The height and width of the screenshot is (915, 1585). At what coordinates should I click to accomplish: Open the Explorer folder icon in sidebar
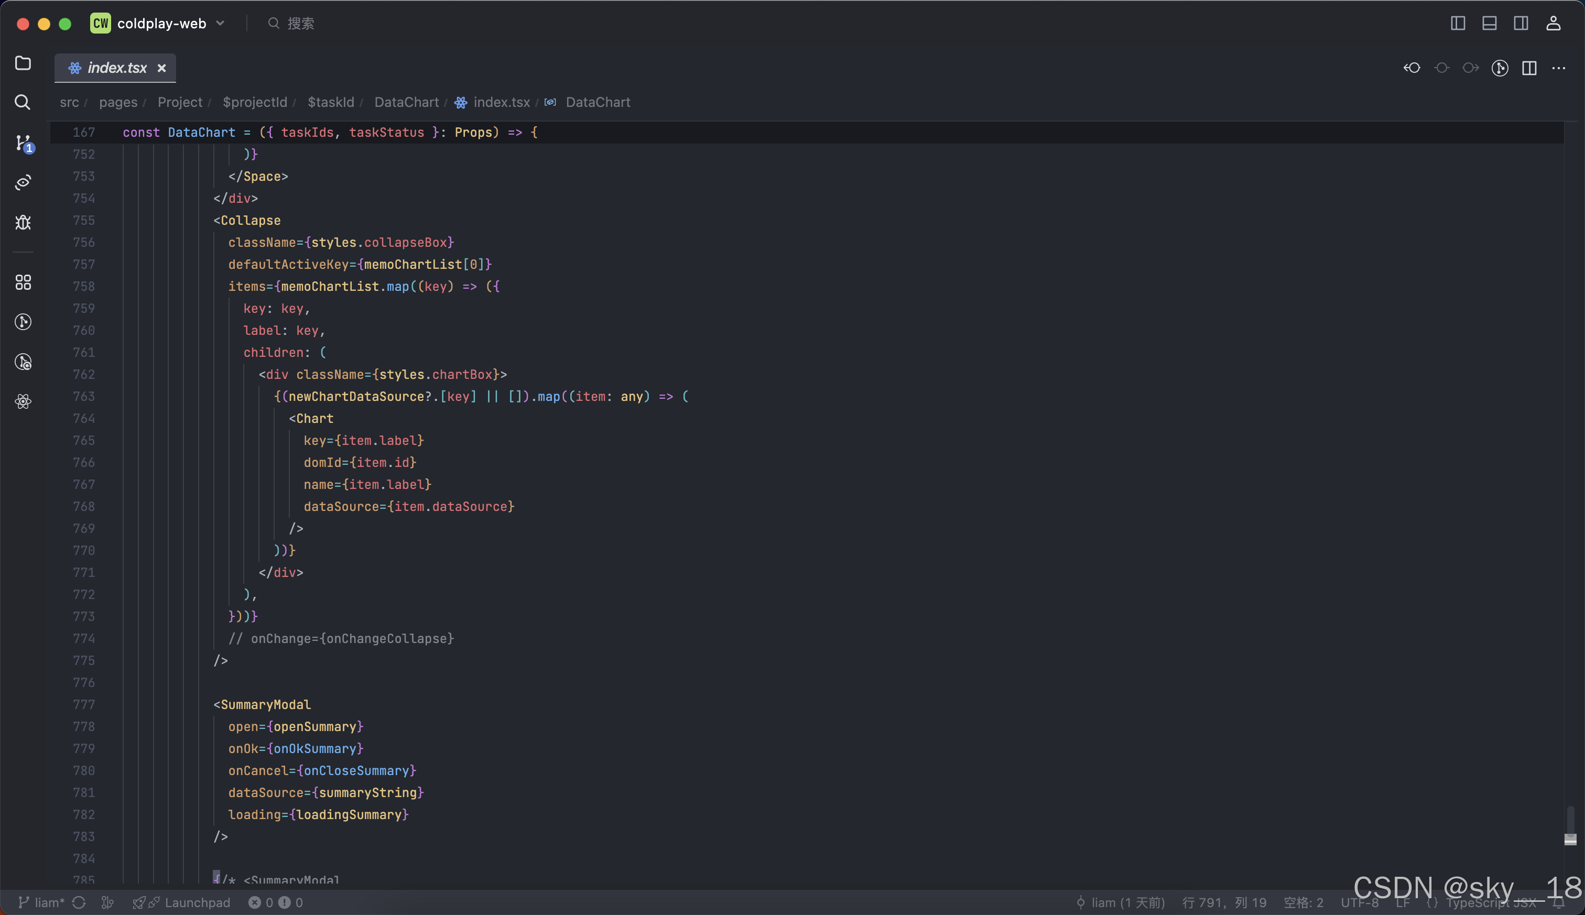pyautogui.click(x=23, y=63)
